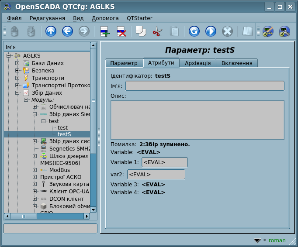
Task: Go back with the Previous arrow icon
Action: click(x=67, y=31)
